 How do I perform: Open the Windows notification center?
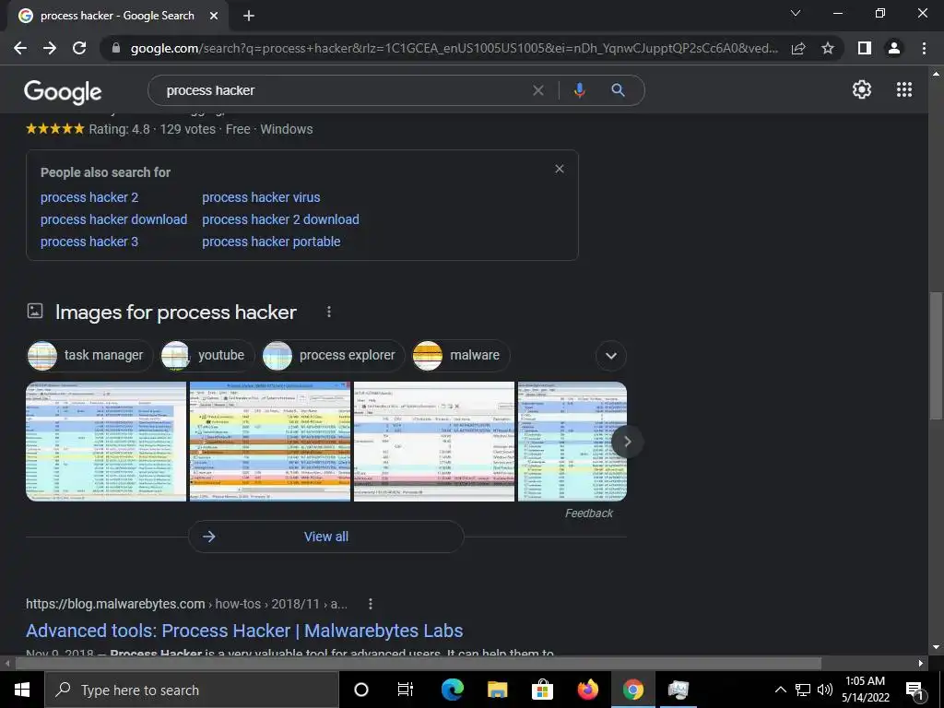coord(914,690)
